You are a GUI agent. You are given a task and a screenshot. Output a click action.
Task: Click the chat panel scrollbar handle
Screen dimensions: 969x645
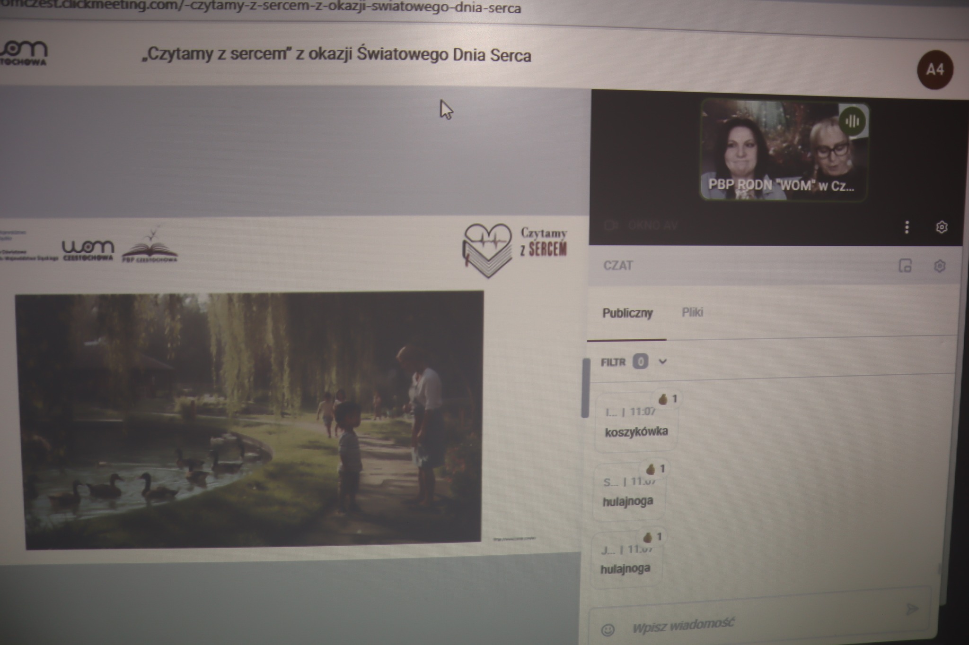[x=586, y=387]
